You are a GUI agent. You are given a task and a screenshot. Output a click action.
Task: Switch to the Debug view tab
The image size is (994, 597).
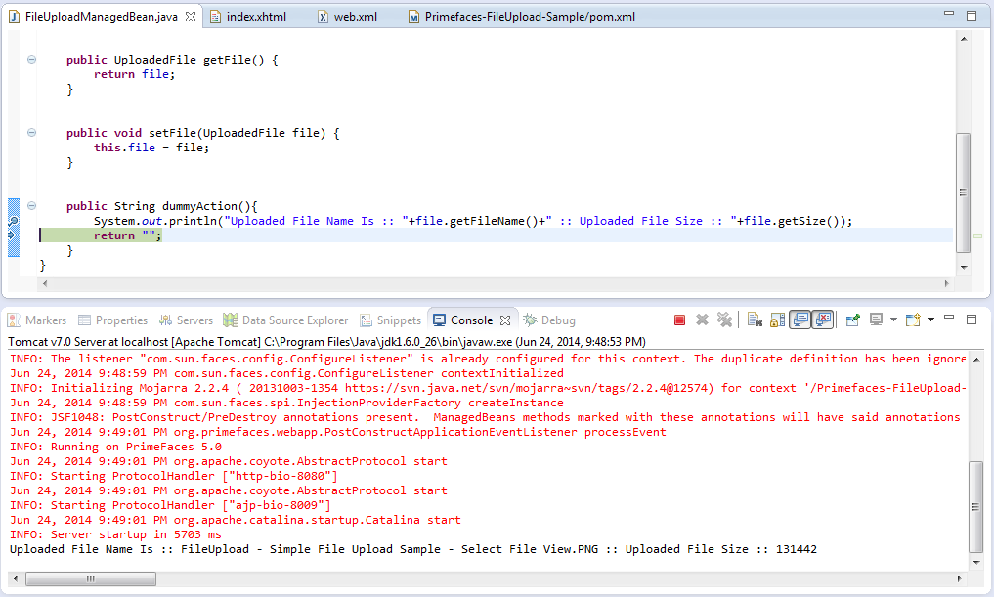pyautogui.click(x=558, y=320)
